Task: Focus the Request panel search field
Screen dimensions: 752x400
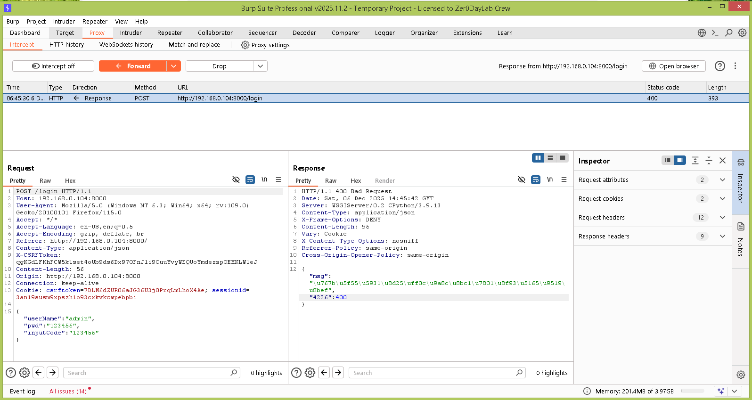Action: click(151, 373)
